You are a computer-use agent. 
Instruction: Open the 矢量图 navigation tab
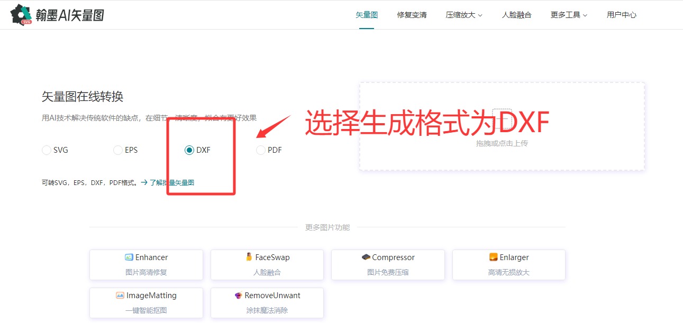pyautogui.click(x=367, y=15)
